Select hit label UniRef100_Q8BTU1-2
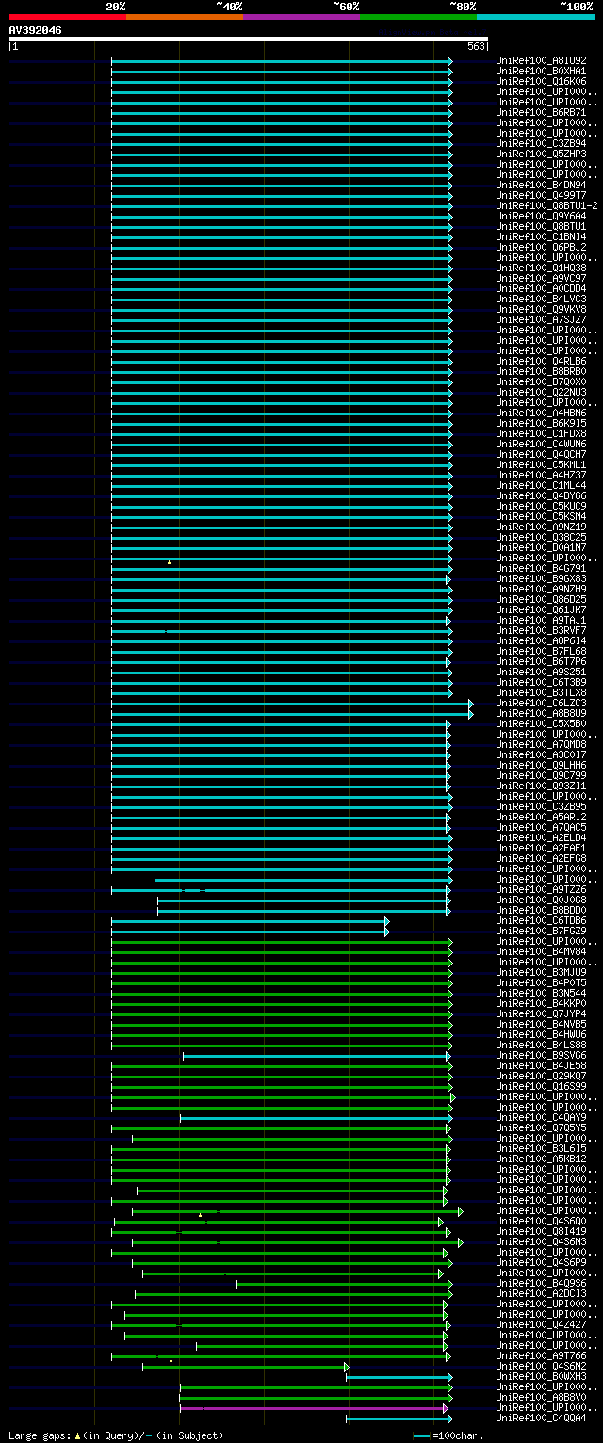This screenshot has height=1443, width=603. tap(546, 205)
